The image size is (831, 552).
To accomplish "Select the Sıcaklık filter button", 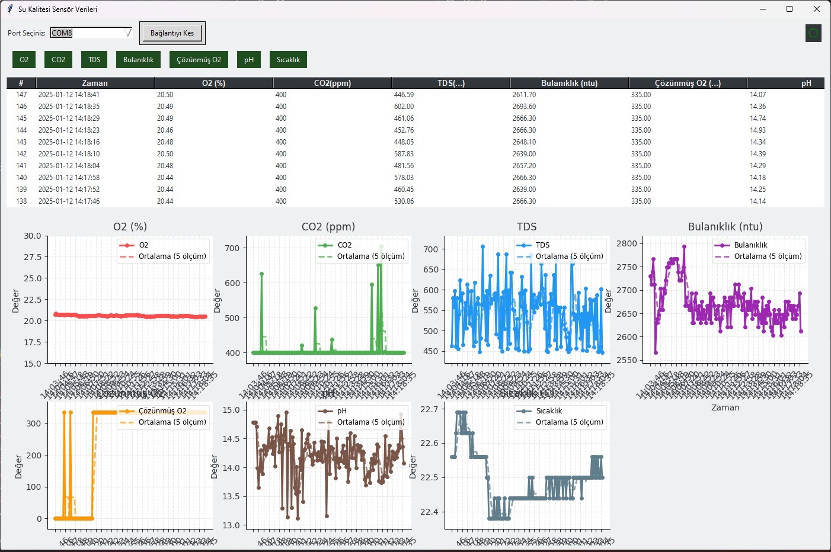I will tap(288, 59).
